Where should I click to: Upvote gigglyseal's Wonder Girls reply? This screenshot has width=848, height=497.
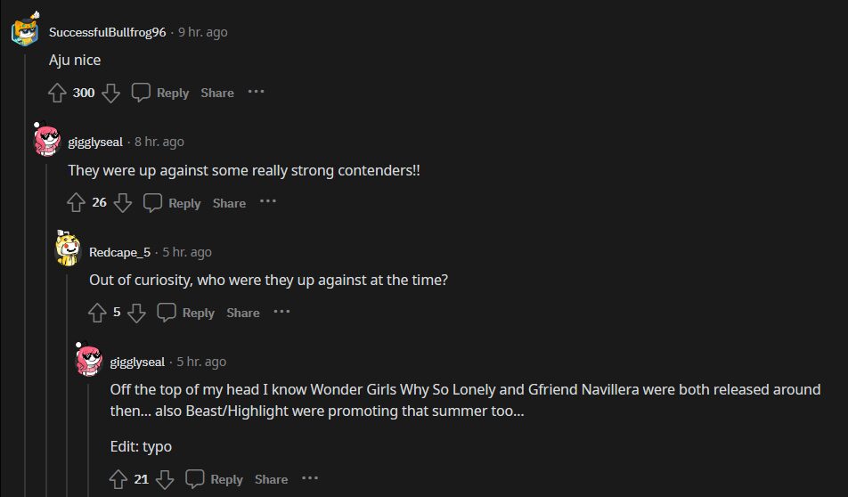[x=118, y=479]
